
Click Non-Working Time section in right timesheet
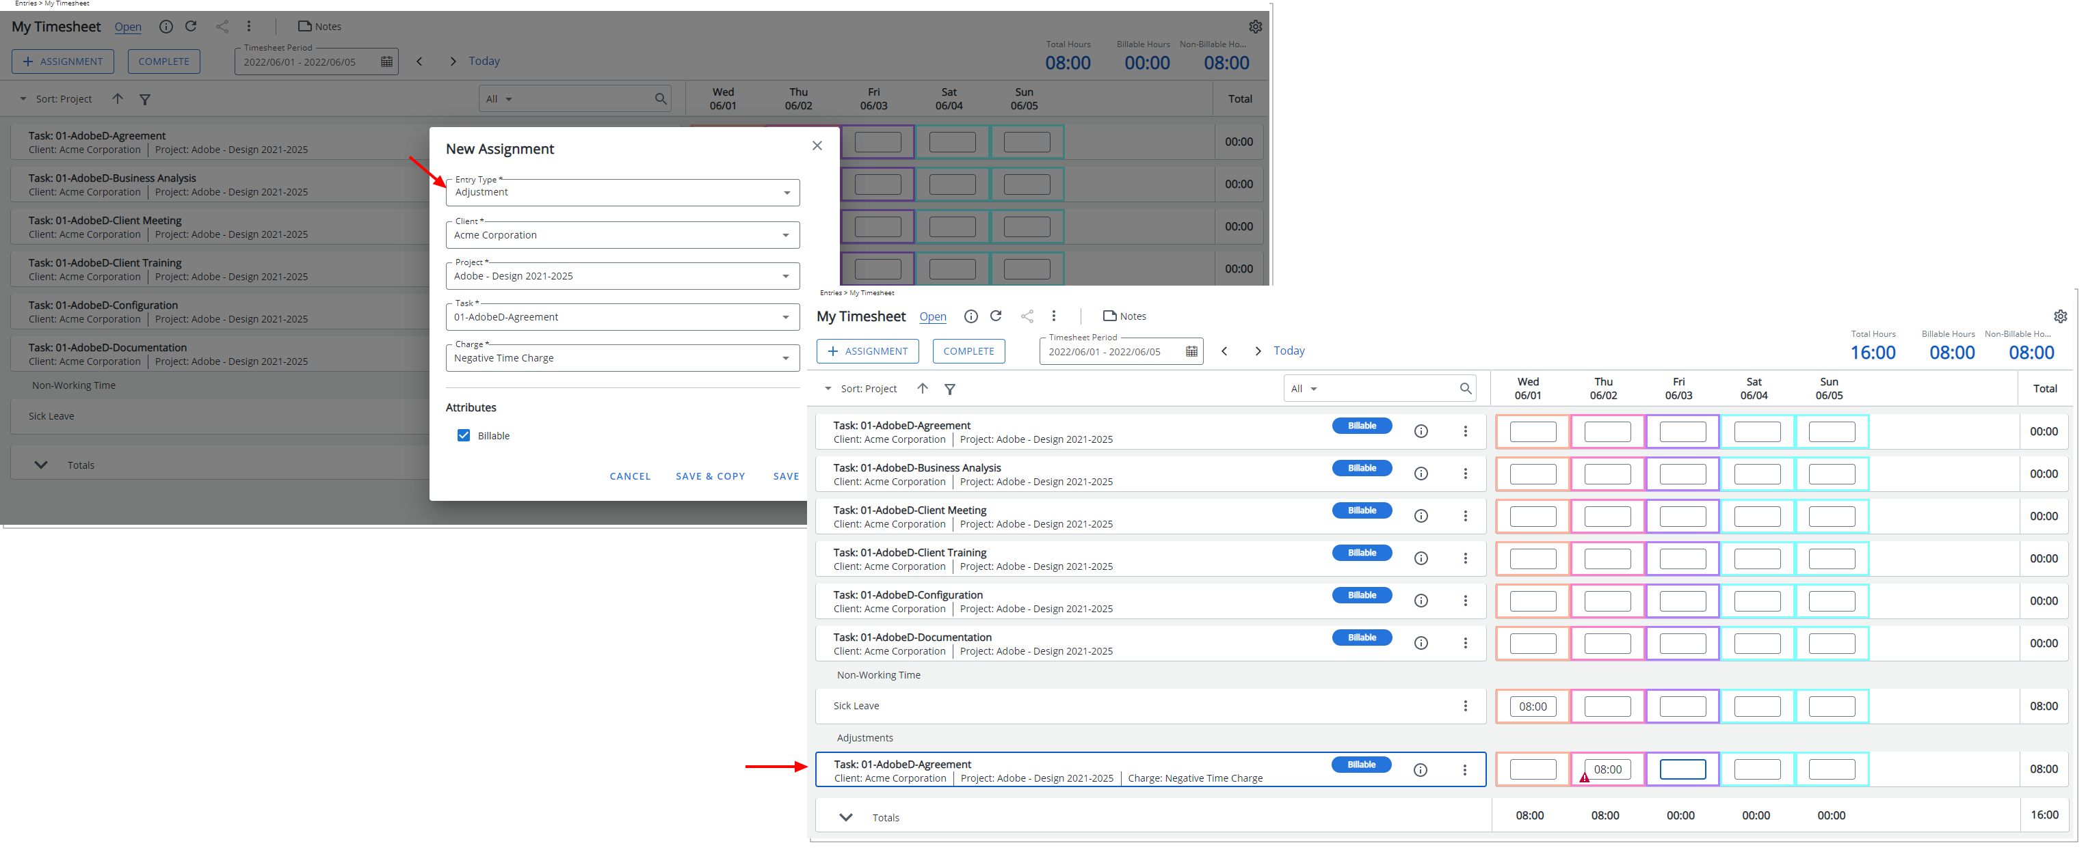coord(877,675)
